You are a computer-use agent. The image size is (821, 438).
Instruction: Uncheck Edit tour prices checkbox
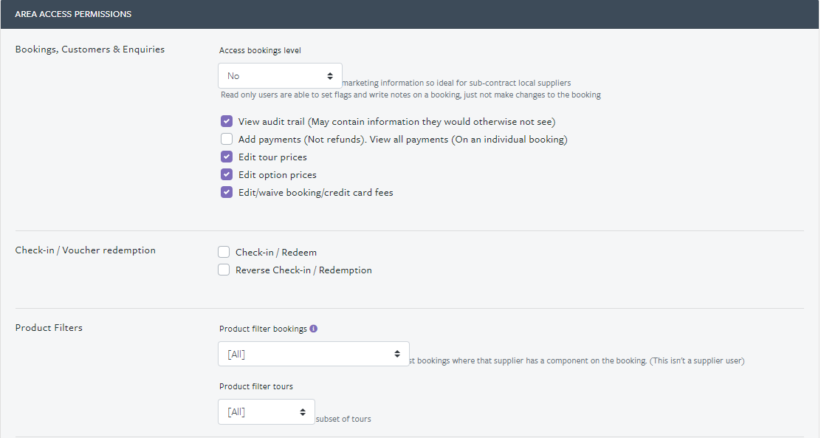coord(227,157)
